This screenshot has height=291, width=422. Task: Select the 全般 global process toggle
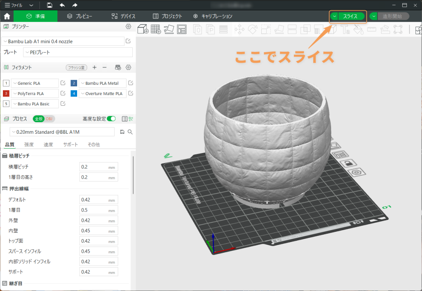(x=38, y=119)
